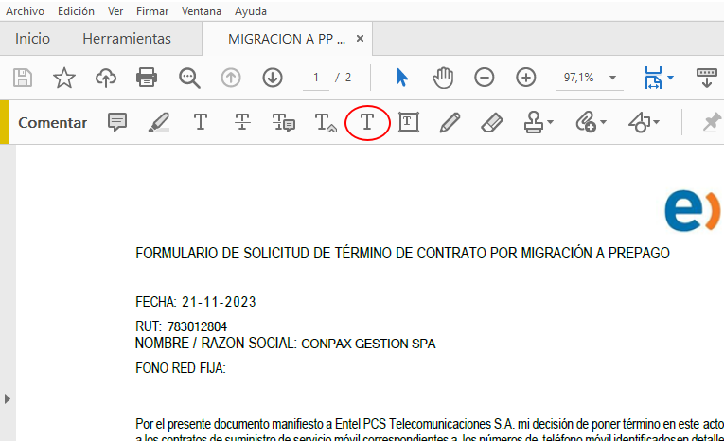Select the eraser tool
Viewport: 724px width, 441px height.
(492, 123)
